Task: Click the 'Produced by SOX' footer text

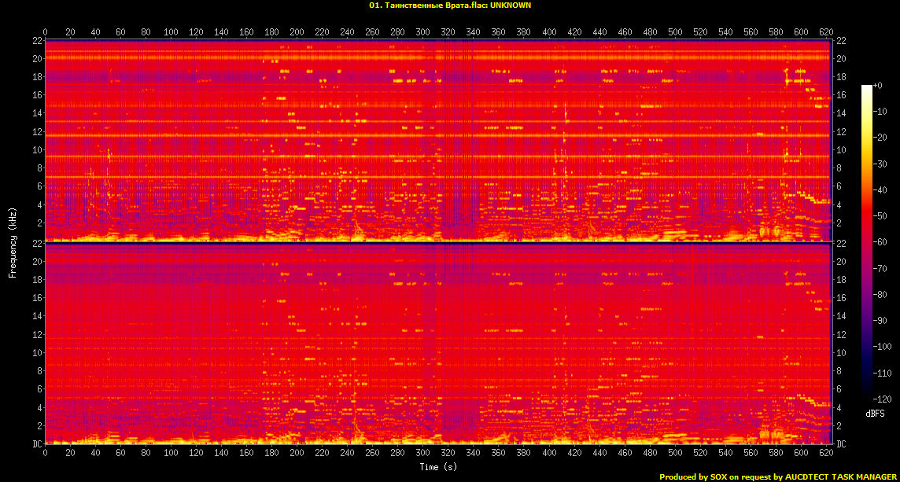Action: [693, 476]
